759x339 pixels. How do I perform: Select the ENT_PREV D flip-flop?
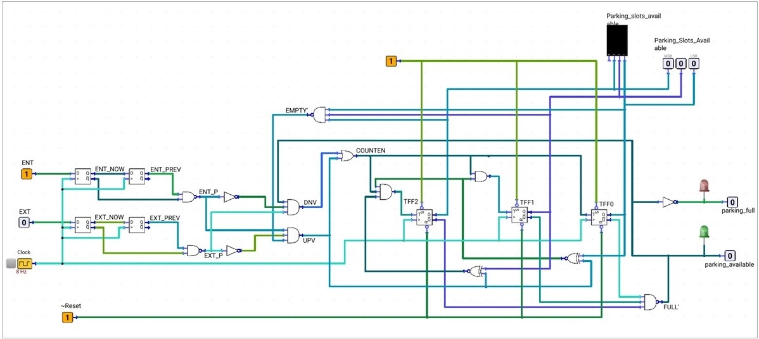[137, 176]
